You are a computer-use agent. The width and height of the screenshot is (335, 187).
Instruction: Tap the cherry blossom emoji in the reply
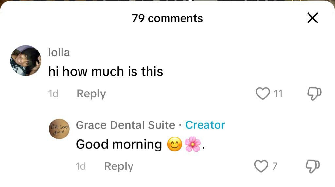[193, 145]
